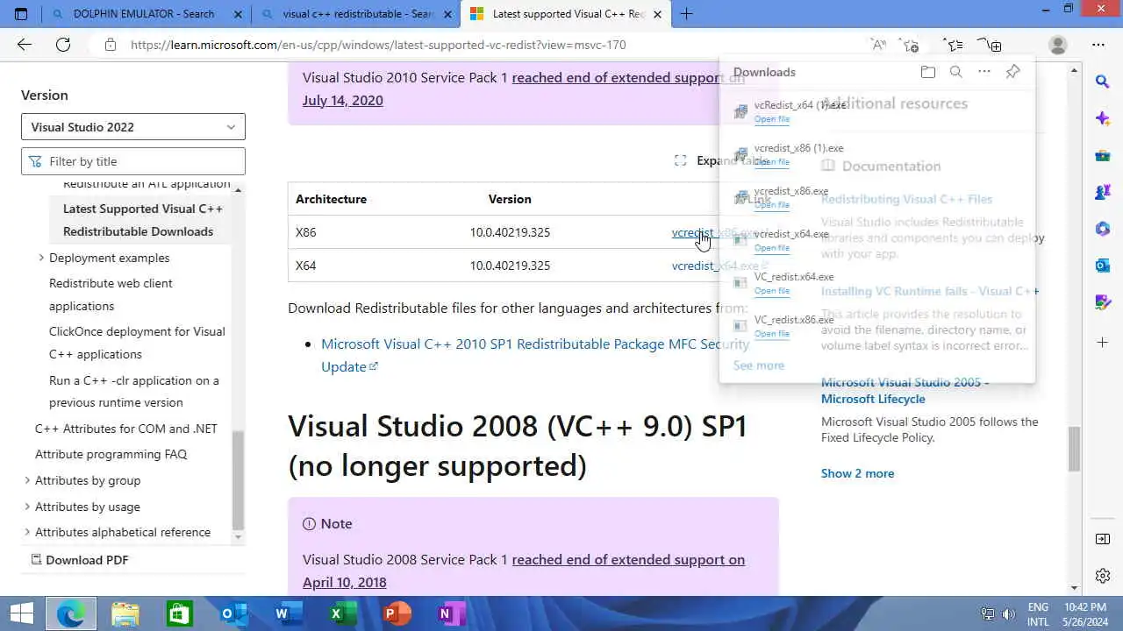Expand Attributes alphabetical reference node
The height and width of the screenshot is (631, 1123).
click(x=27, y=532)
